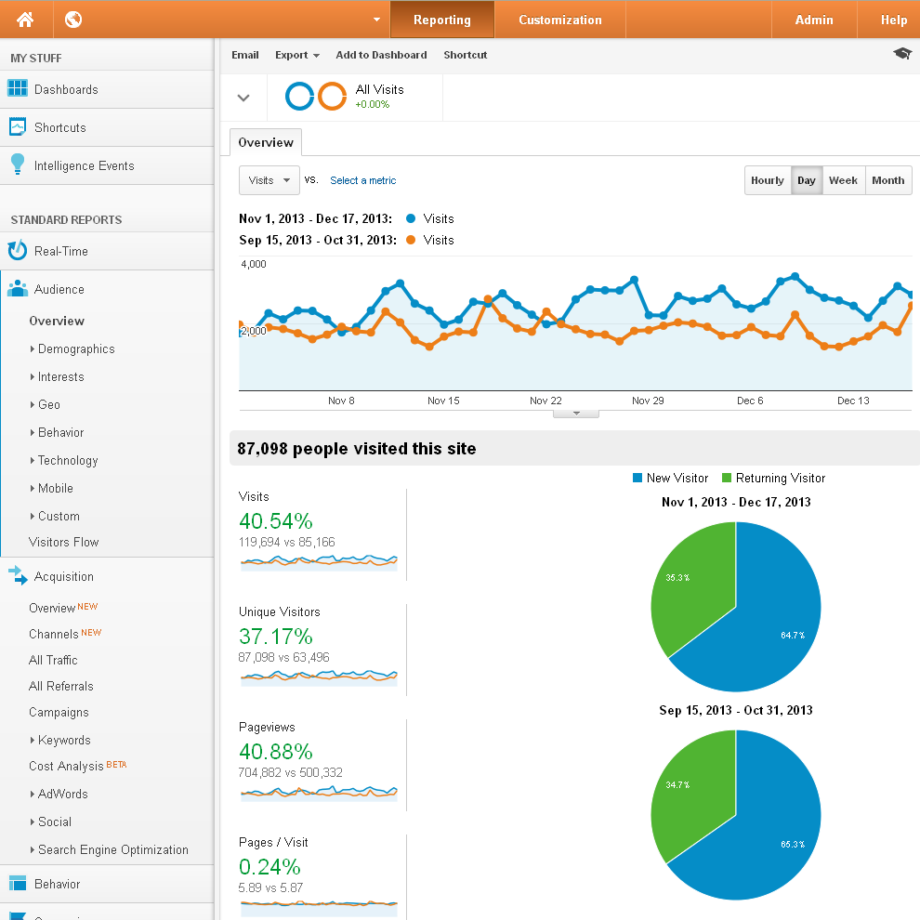Click the Intelligence Events lightbulb icon

click(18, 165)
